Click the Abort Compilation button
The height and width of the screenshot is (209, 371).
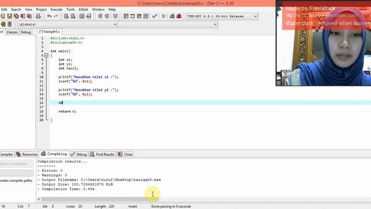click(16, 164)
